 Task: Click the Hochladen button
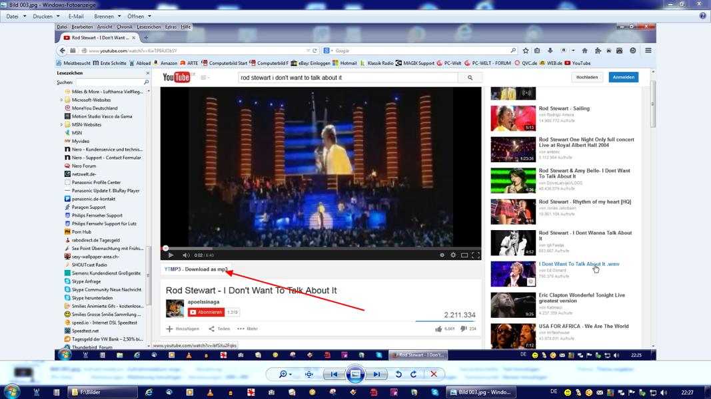pos(587,77)
